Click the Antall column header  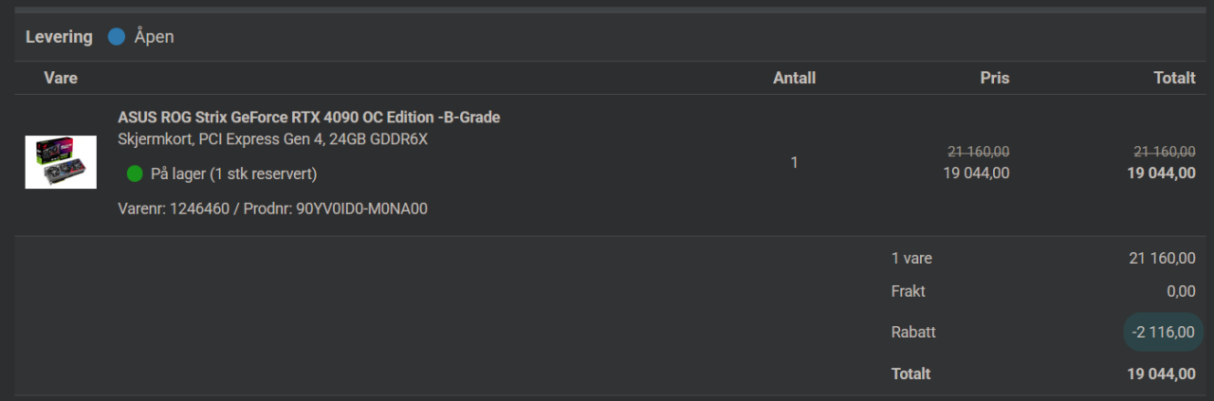click(794, 78)
